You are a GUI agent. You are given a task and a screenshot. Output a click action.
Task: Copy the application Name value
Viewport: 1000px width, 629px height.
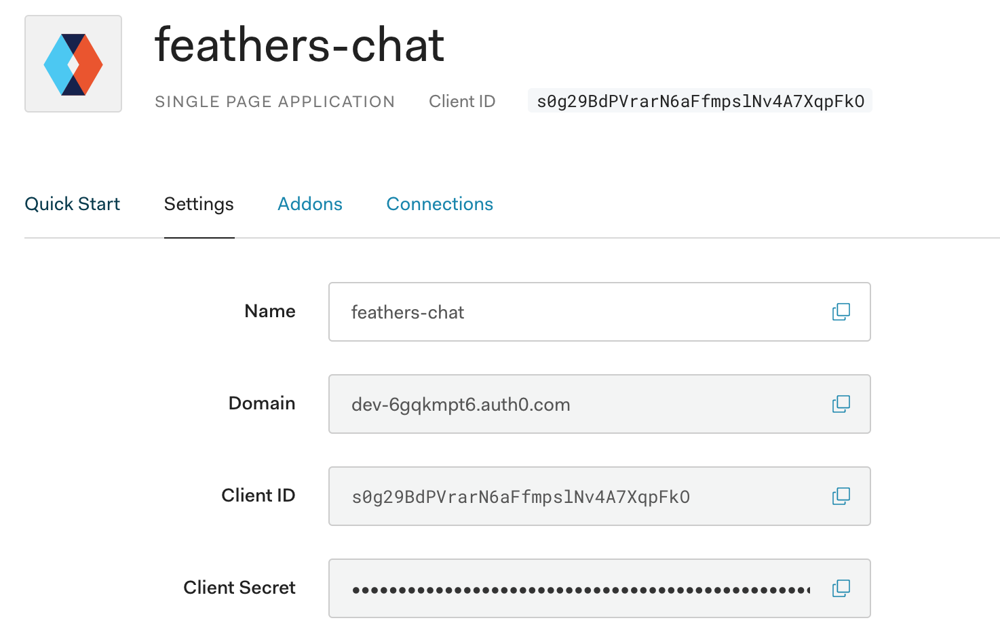point(841,312)
